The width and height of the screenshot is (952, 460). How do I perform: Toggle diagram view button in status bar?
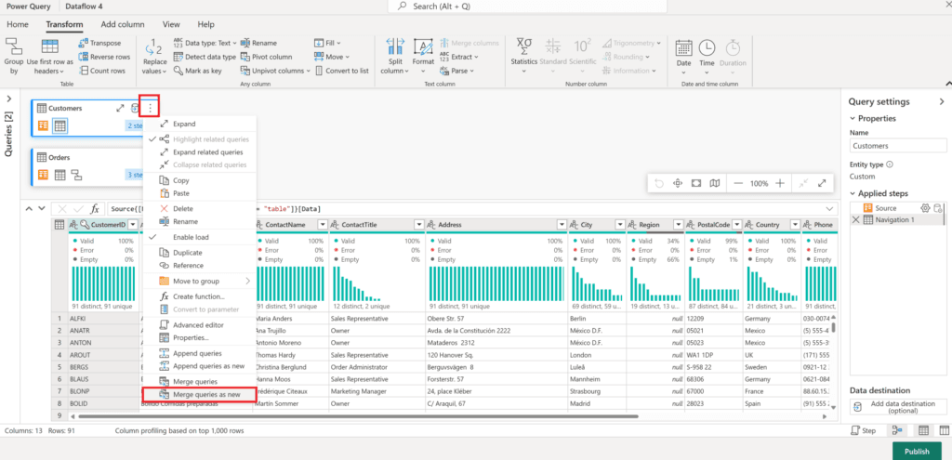point(897,431)
